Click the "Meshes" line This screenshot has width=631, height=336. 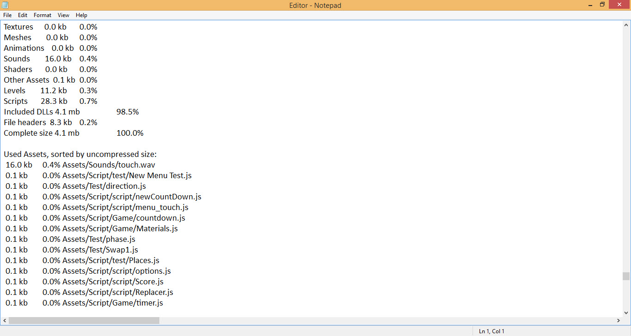click(51, 37)
